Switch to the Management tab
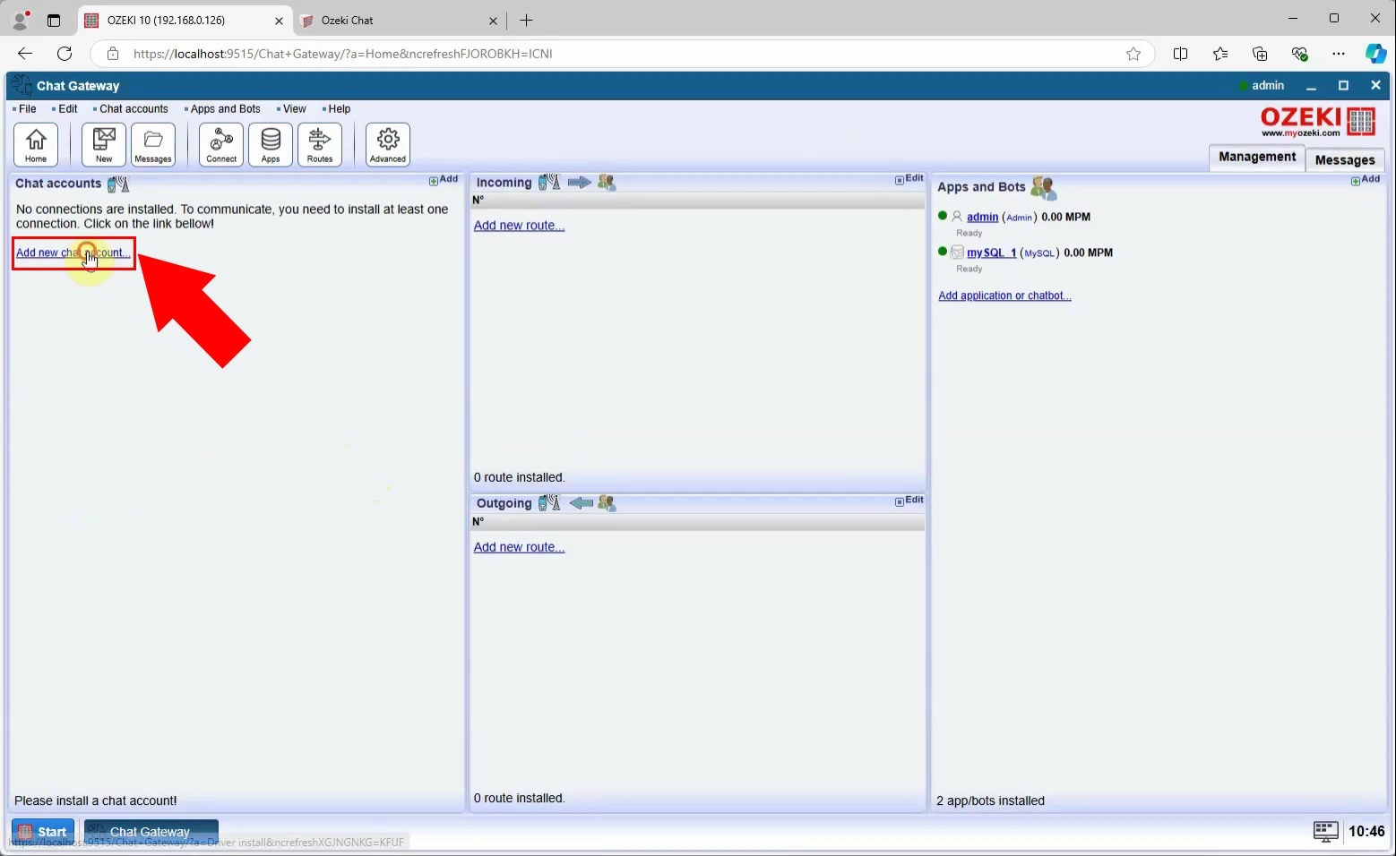Viewport: 1396px width, 856px height. pos(1257,158)
